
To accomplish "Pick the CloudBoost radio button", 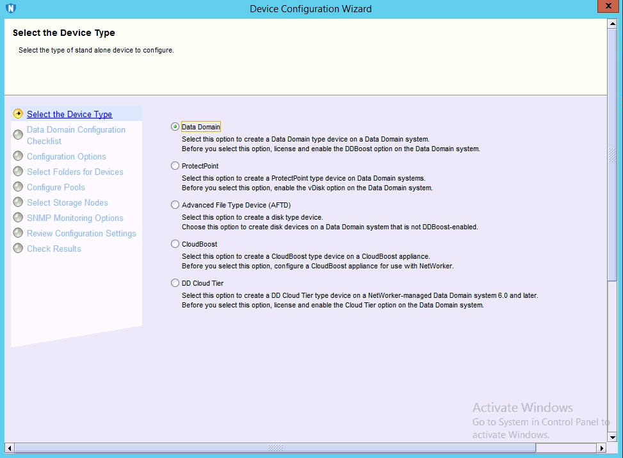I will coord(175,244).
